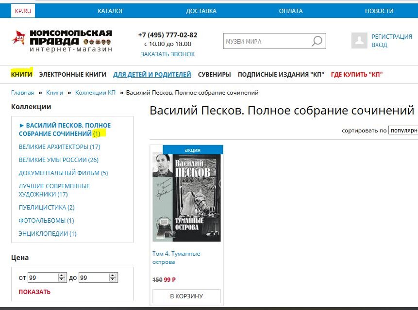418x310 pixels.
Task: Open the Том 4. Туманные острова title link
Action: tap(176, 258)
